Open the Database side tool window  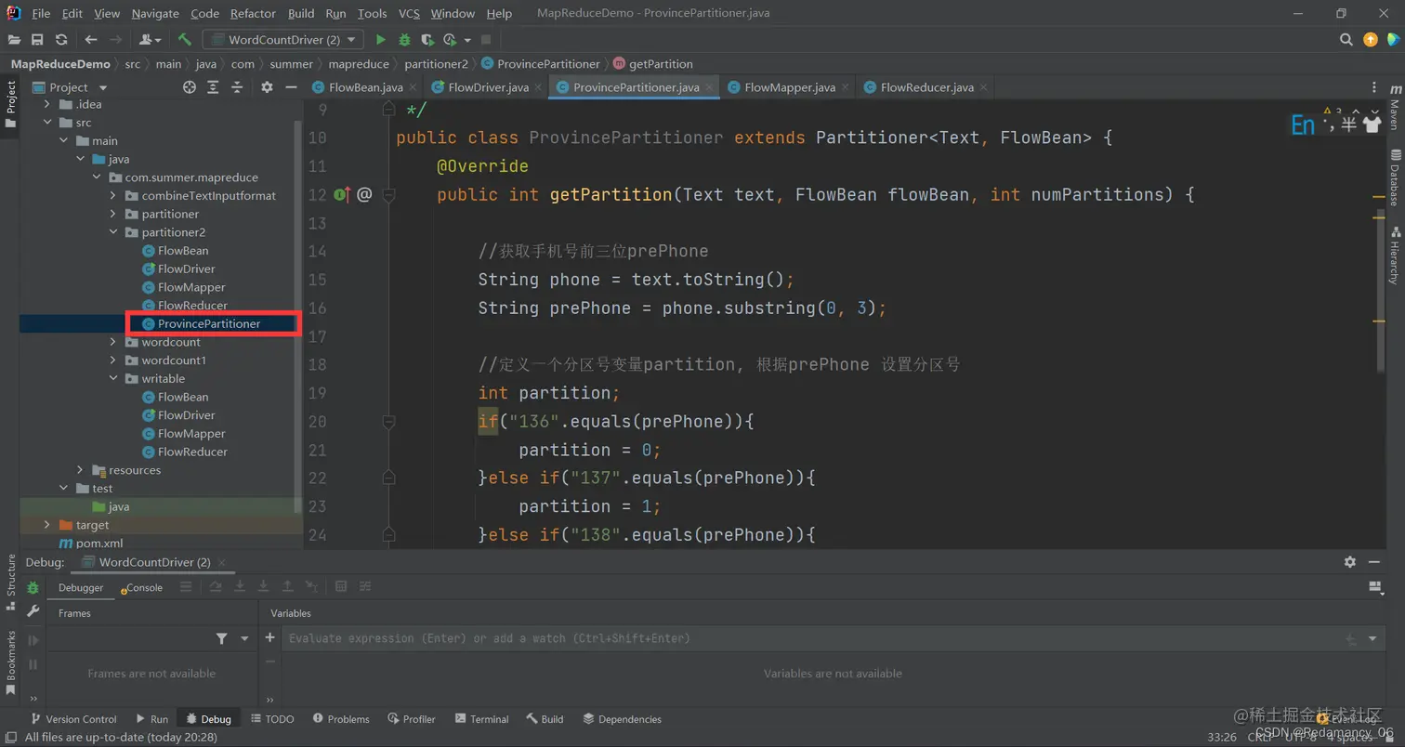pyautogui.click(x=1394, y=177)
